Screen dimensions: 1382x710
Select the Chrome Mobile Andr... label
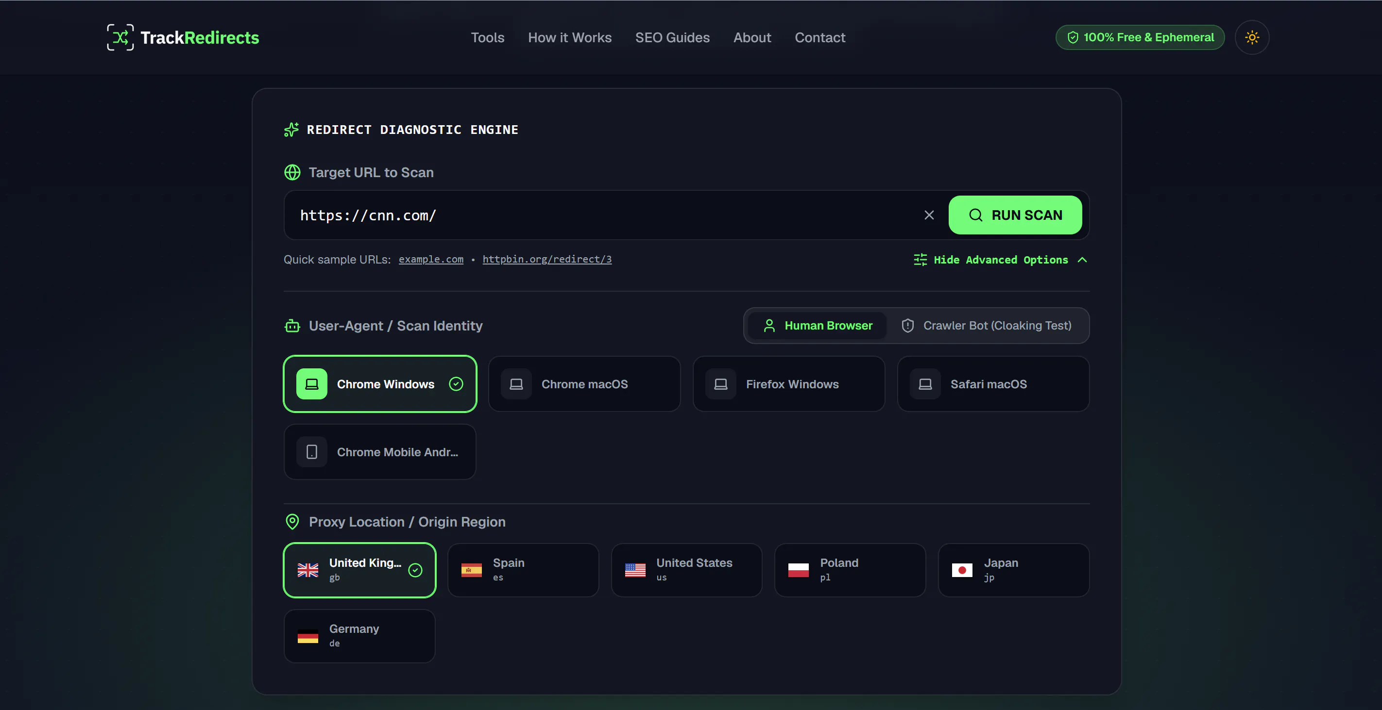pos(397,452)
